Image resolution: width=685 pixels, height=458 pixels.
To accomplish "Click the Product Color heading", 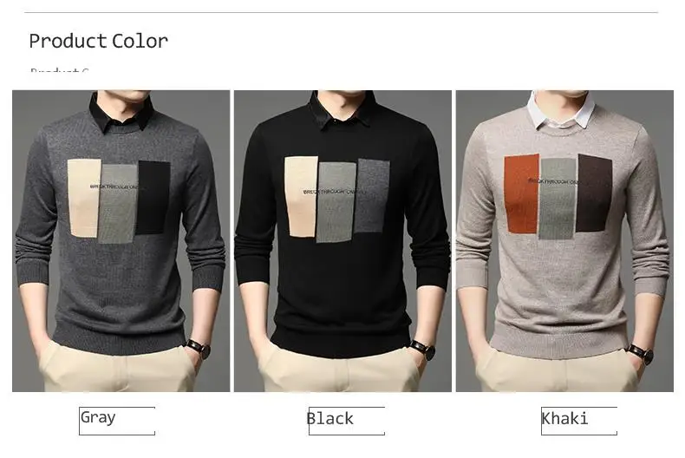I will coord(99,41).
